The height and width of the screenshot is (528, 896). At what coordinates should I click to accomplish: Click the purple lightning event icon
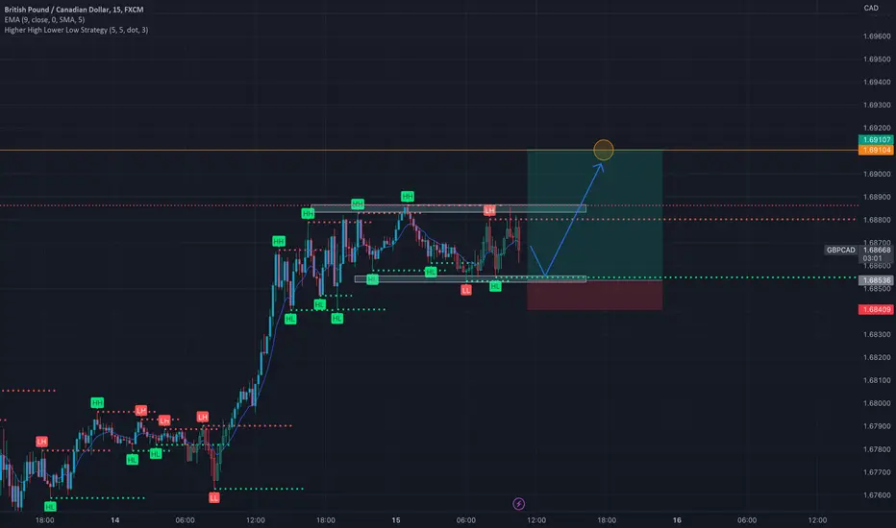click(x=518, y=503)
